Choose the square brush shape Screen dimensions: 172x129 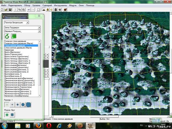pos(13,115)
